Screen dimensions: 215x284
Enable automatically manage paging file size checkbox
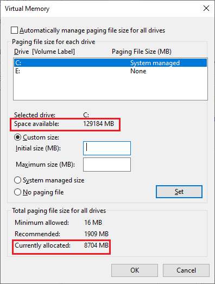pyautogui.click(x=14, y=30)
